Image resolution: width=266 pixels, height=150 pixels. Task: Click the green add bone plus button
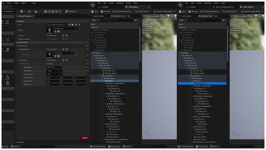[93, 20]
